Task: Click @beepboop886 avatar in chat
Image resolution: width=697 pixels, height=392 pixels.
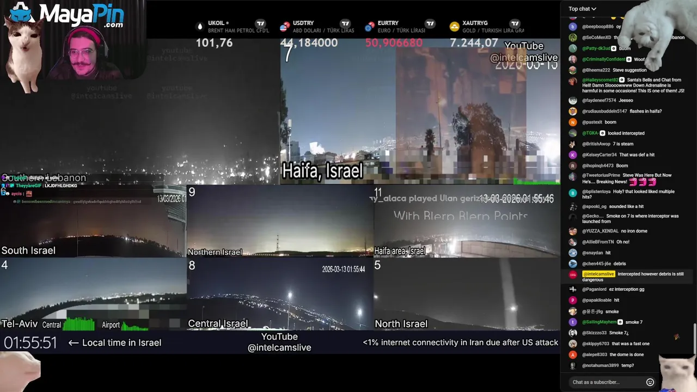Action: (573, 26)
